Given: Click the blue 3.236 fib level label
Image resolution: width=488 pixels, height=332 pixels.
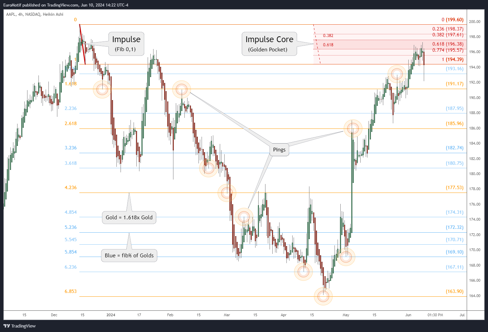Looking at the screenshot, I should 71,148.
